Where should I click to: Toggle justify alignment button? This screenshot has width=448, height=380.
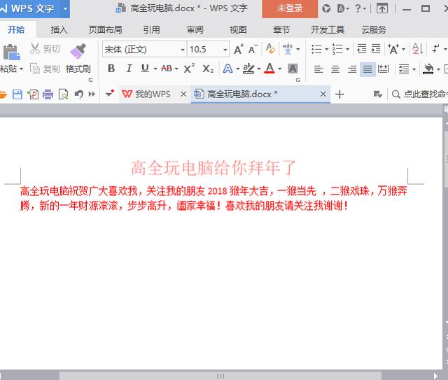click(x=367, y=69)
